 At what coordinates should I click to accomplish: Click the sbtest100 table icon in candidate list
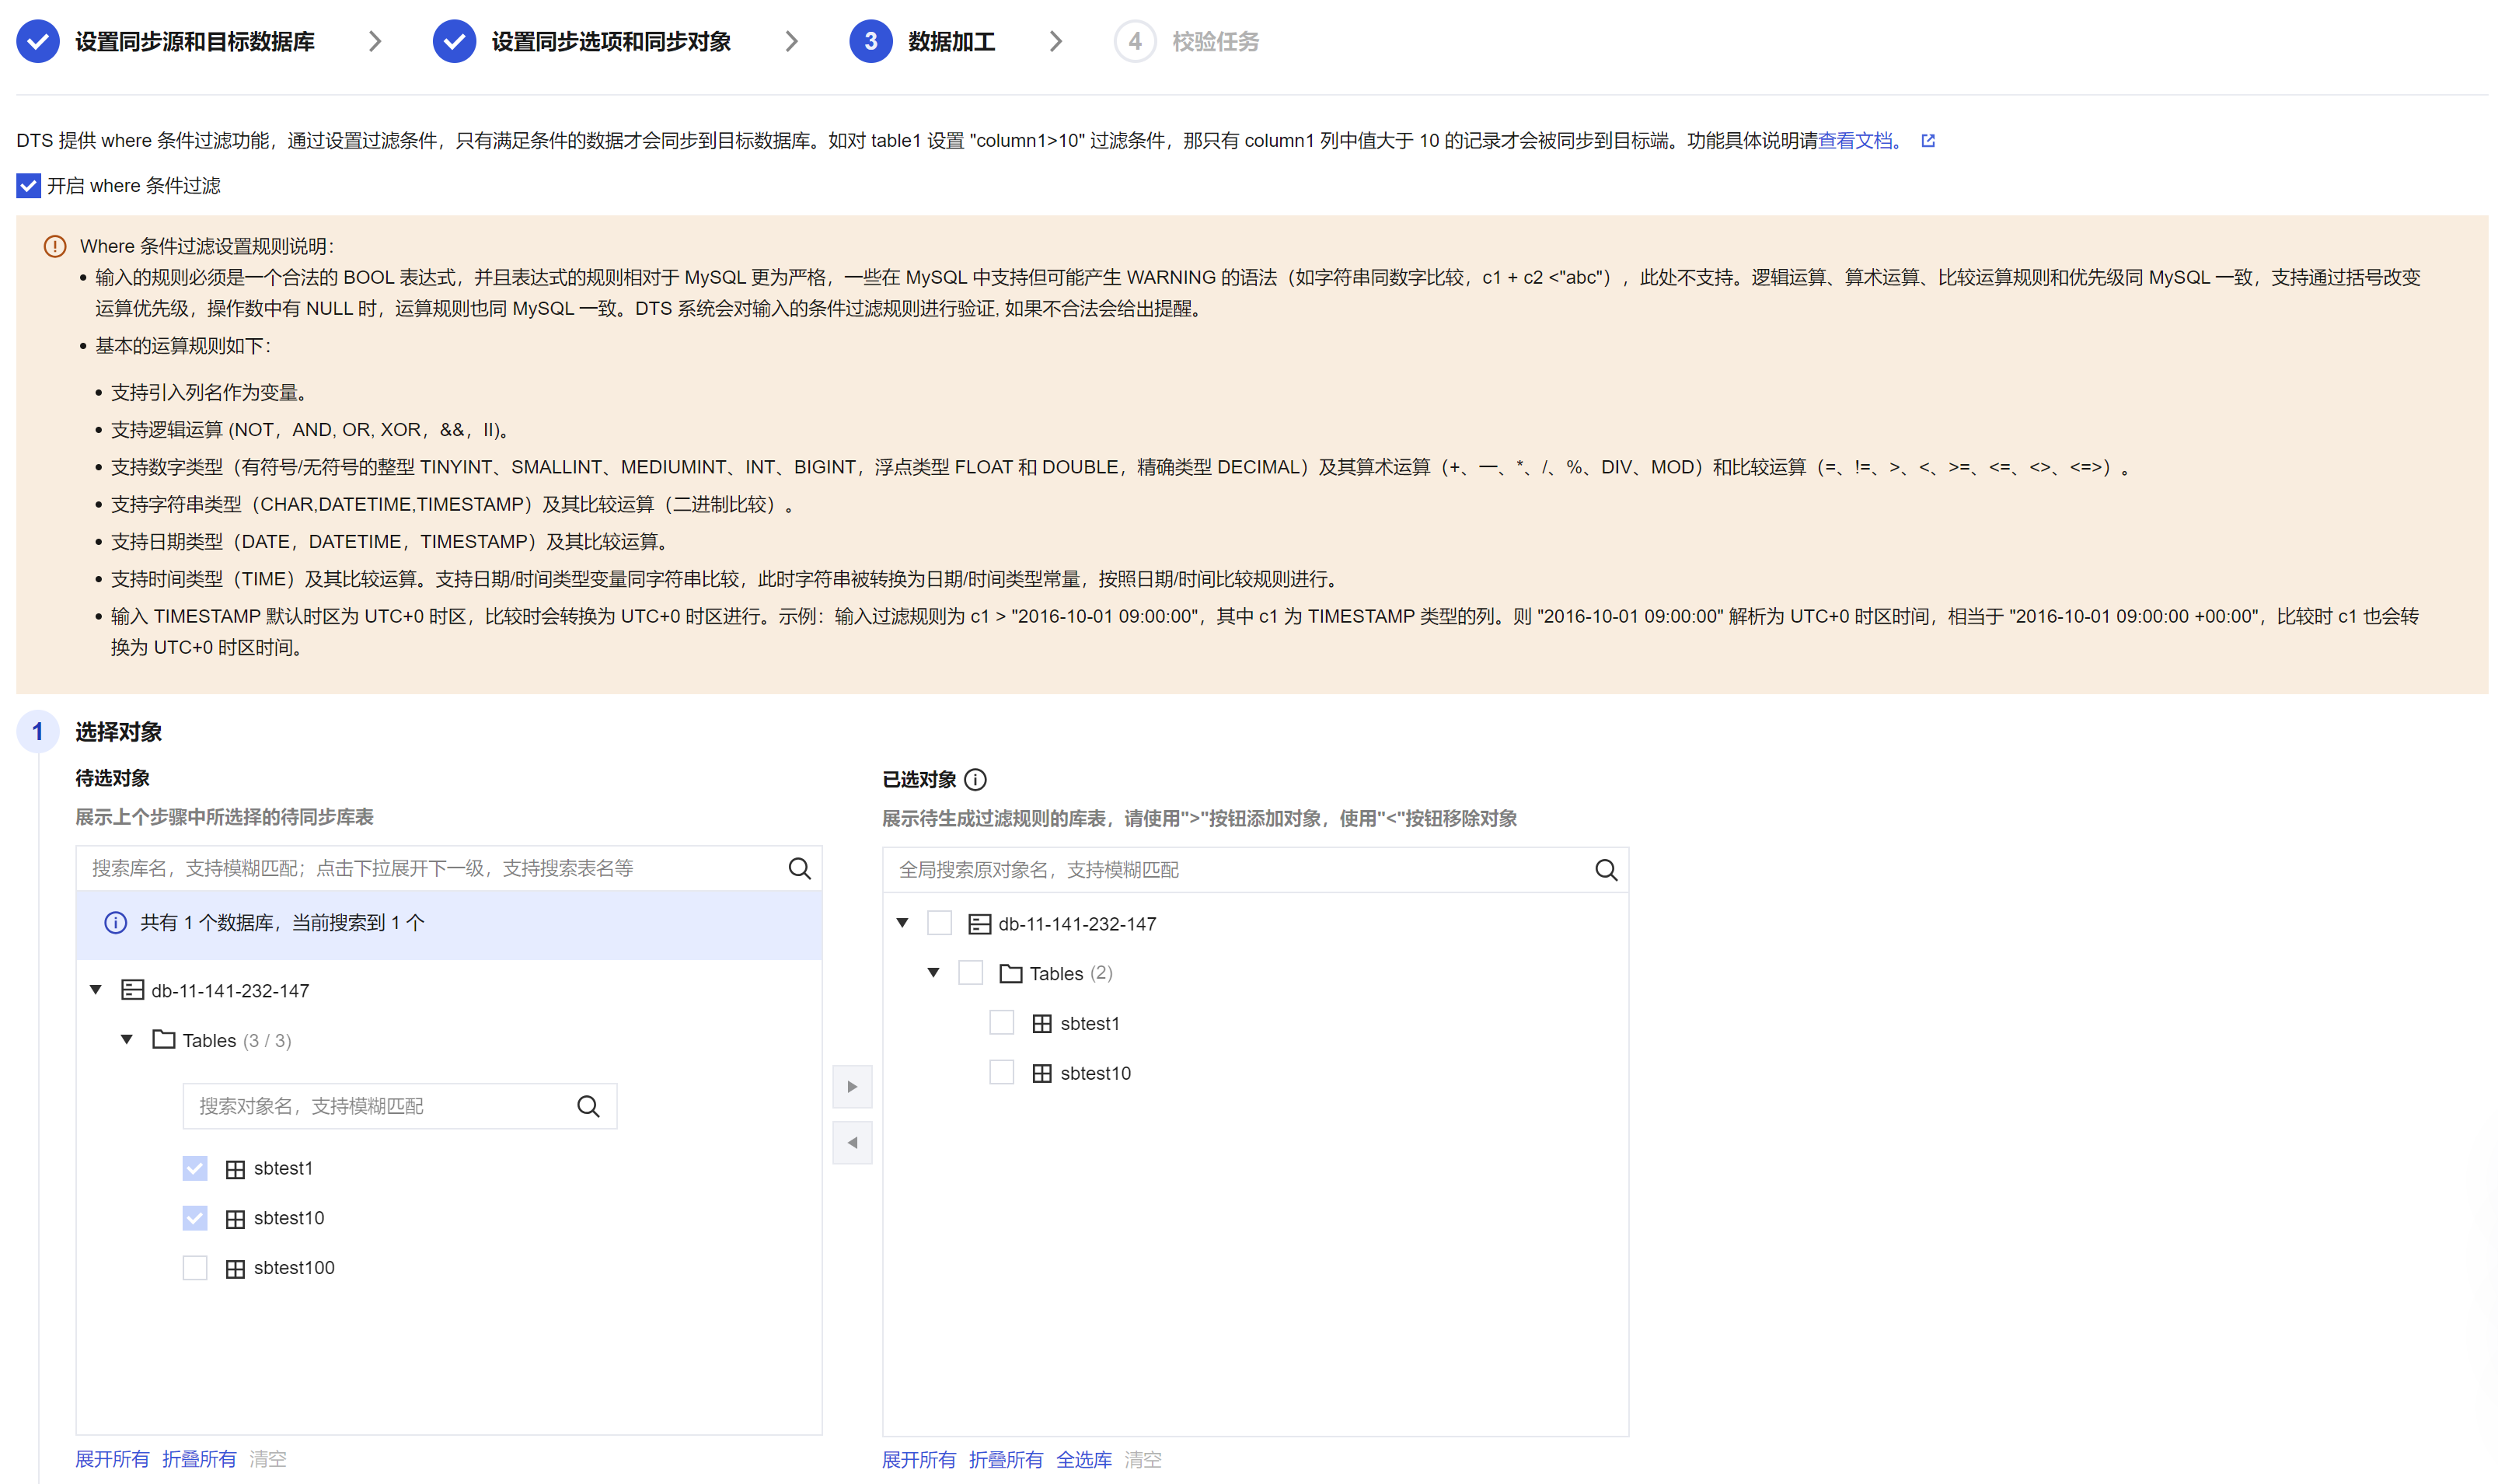[x=235, y=1268]
